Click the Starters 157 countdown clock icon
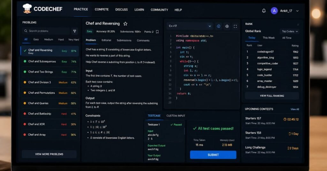This screenshot has width=327, height=171. click(285, 119)
